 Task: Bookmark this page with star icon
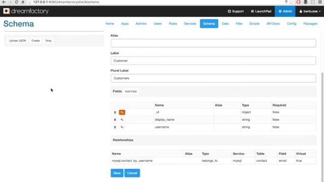pos(292,2)
